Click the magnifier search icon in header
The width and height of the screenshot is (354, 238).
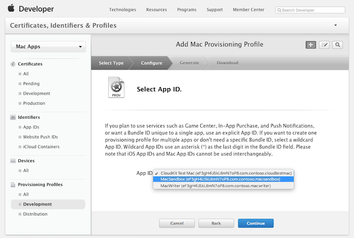point(337,45)
